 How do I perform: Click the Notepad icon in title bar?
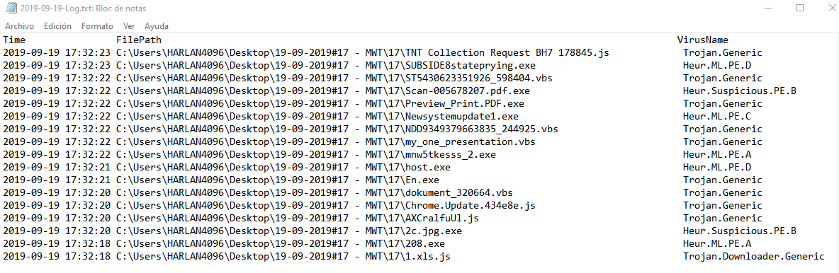pyautogui.click(x=10, y=8)
